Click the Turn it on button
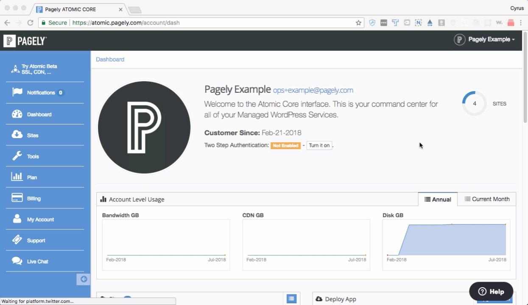Image resolution: width=528 pixels, height=305 pixels. tap(319, 145)
